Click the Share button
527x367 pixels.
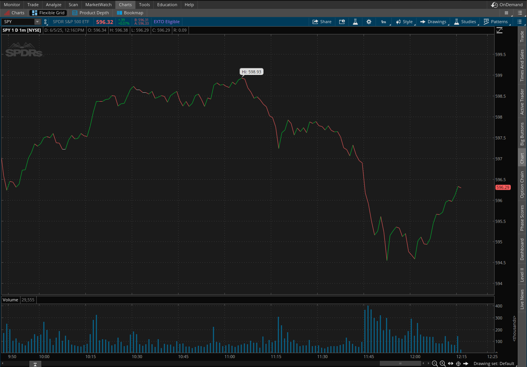pos(322,22)
